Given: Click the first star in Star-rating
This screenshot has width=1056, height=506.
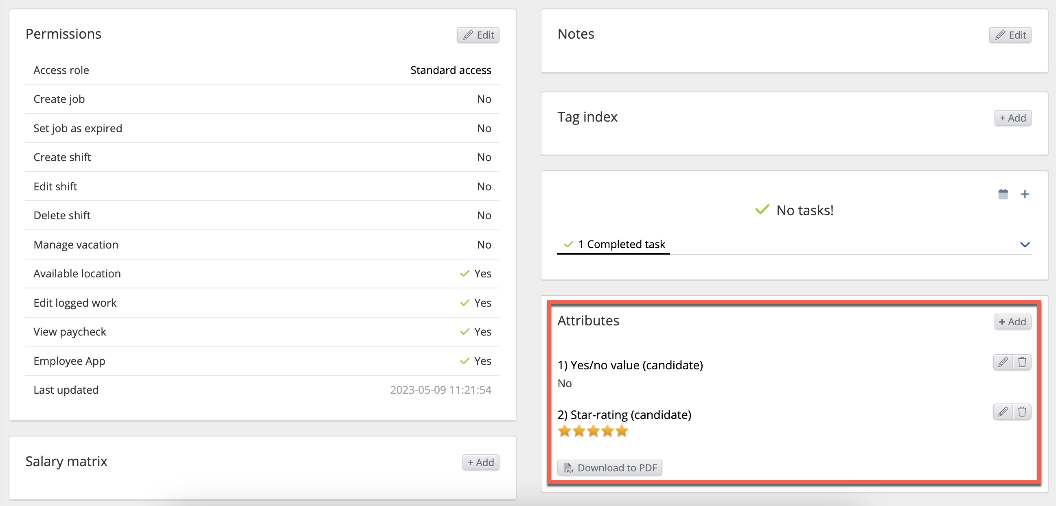Looking at the screenshot, I should [565, 431].
